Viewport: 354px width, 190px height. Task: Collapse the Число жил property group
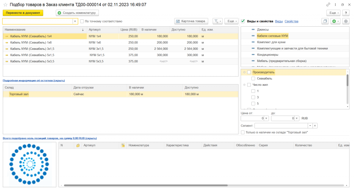[244, 85]
